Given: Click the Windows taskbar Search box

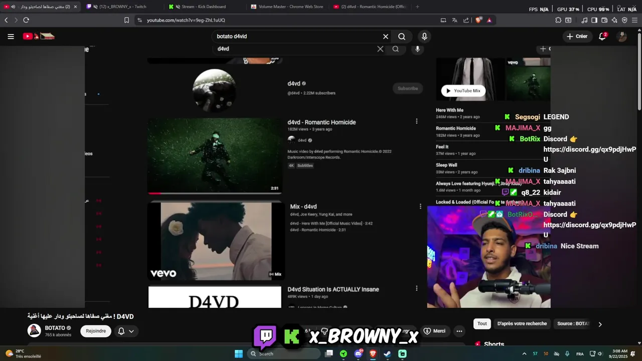Looking at the screenshot, I should (x=284, y=353).
